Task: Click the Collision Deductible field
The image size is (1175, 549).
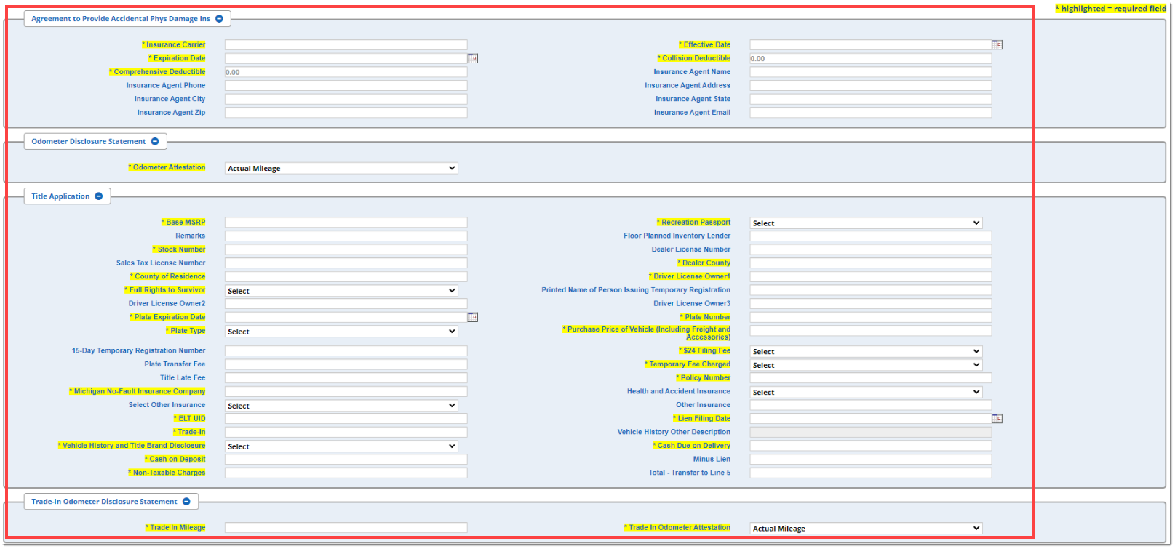Action: coord(871,58)
